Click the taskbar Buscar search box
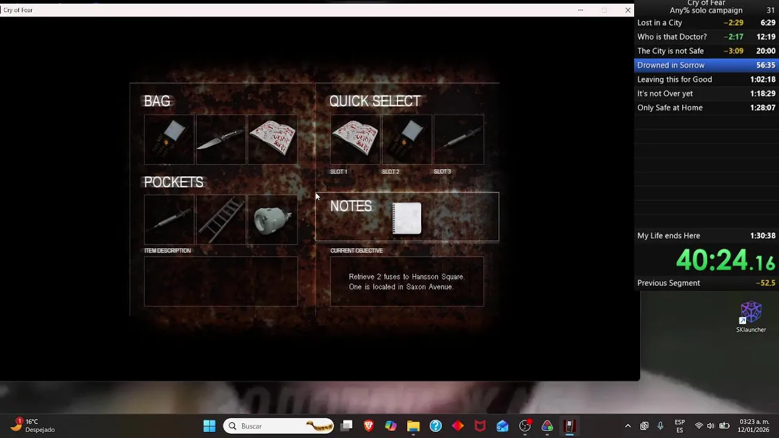The image size is (779, 438). tap(279, 426)
